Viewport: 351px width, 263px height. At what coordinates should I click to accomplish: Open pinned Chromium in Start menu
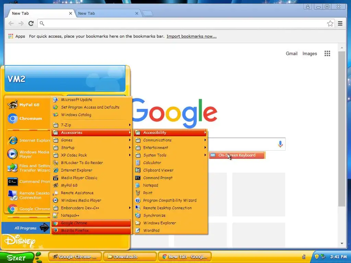(28, 118)
